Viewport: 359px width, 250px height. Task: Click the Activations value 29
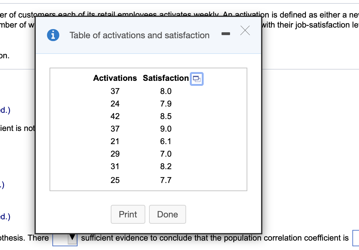click(x=115, y=154)
